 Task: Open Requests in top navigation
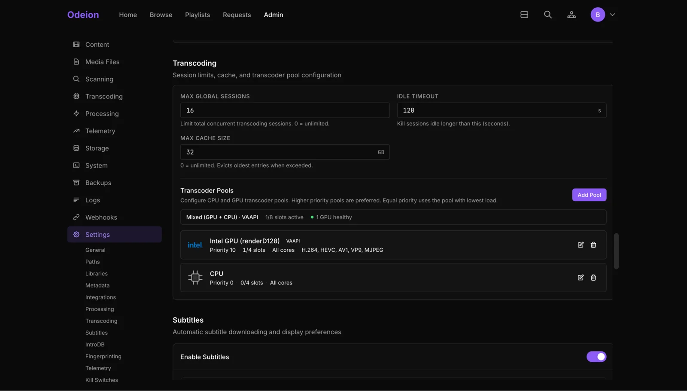pos(237,15)
